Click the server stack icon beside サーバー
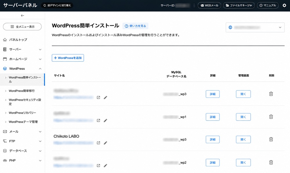The height and width of the screenshot is (173, 290). pyautogui.click(x=5, y=49)
